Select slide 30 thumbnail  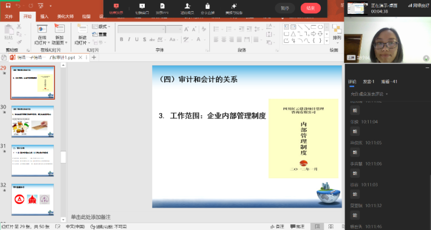33,120
